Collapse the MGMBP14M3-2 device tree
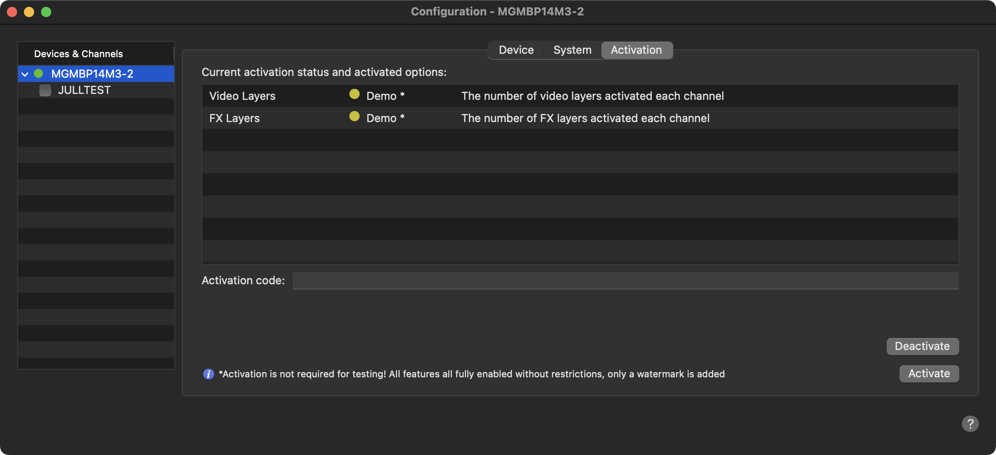The image size is (996, 455). point(25,74)
